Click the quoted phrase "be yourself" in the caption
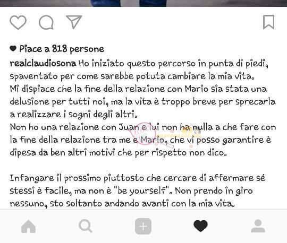 (141, 191)
